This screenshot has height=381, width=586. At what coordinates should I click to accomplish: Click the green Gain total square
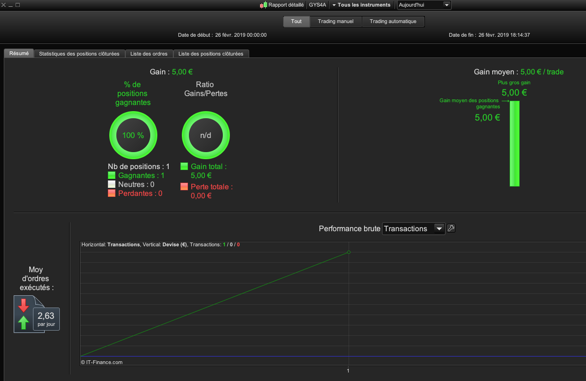pyautogui.click(x=184, y=166)
